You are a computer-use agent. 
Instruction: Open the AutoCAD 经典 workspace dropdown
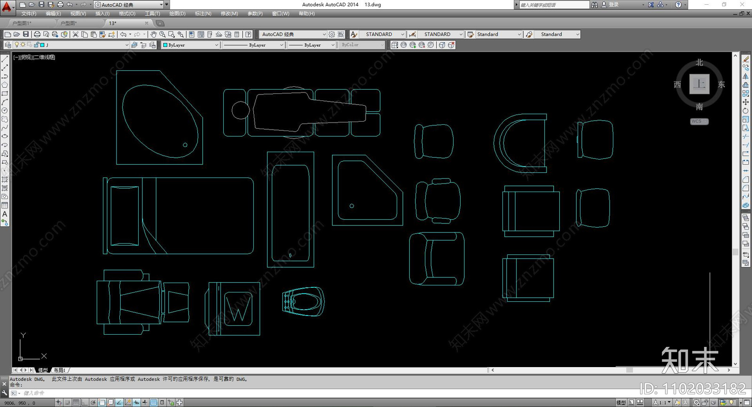point(293,34)
